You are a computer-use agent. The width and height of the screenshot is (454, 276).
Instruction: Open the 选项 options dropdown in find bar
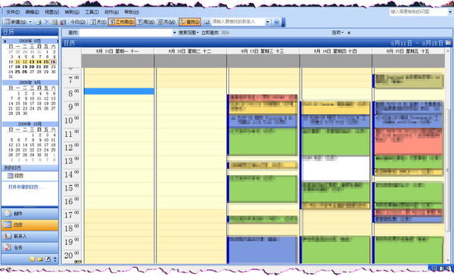[337, 33]
